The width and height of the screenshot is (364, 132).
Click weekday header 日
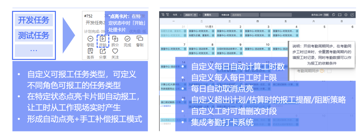coord(341,21)
